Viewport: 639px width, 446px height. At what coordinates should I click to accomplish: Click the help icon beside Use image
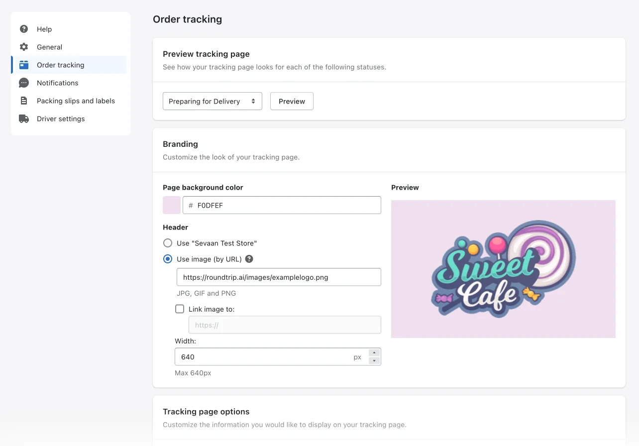click(x=249, y=259)
